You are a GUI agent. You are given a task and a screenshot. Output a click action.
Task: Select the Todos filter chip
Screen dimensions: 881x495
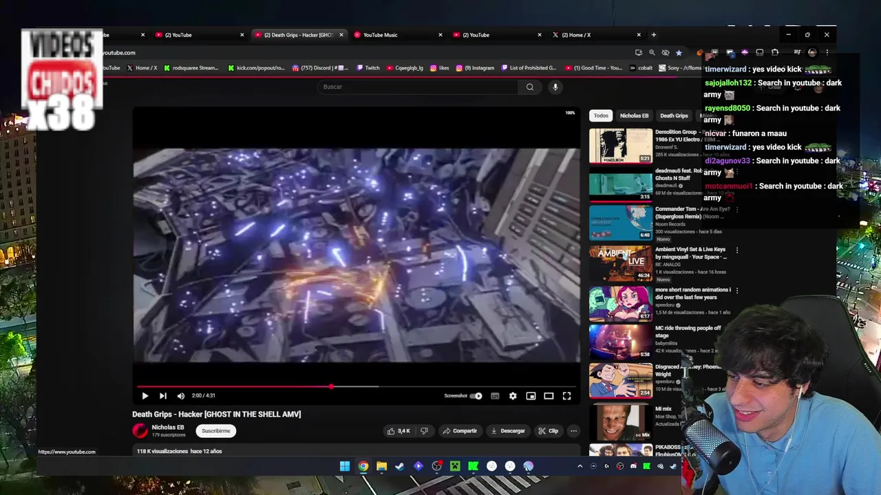coord(601,115)
